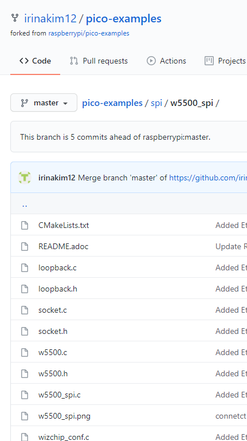This screenshot has width=247, height=441.
Task: Open the socket.c file
Action: pos(53,310)
